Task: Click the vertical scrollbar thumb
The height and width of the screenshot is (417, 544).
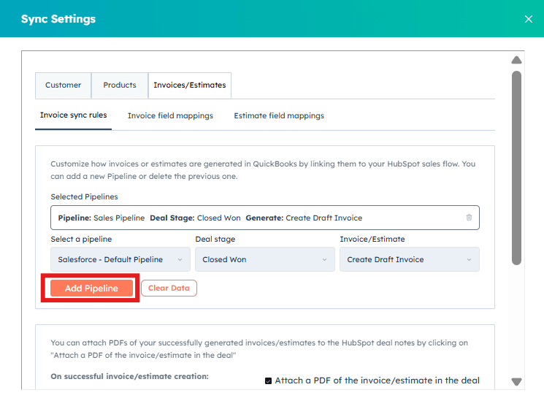Action: click(x=516, y=168)
